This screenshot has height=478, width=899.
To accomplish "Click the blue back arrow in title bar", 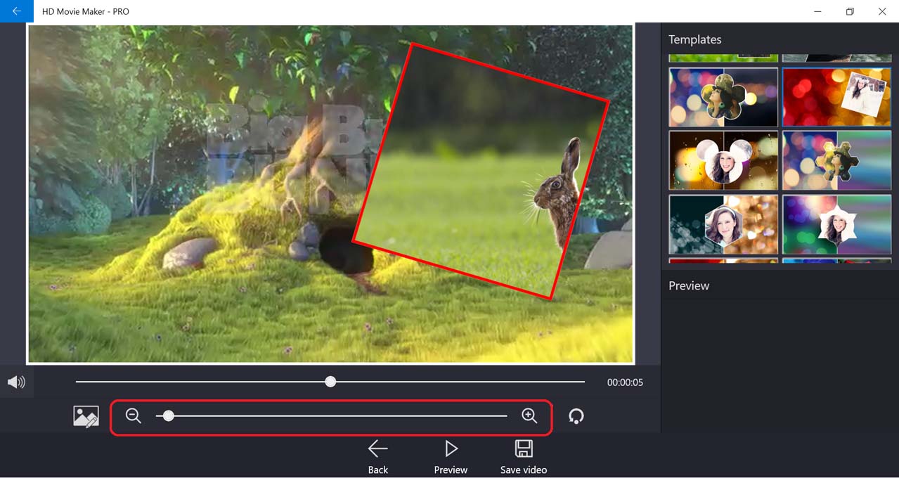I will 16,11.
